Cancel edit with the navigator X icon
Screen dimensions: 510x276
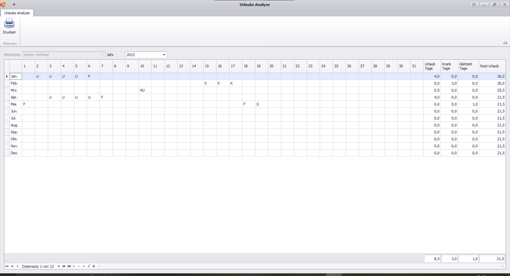pyautogui.click(x=94, y=266)
